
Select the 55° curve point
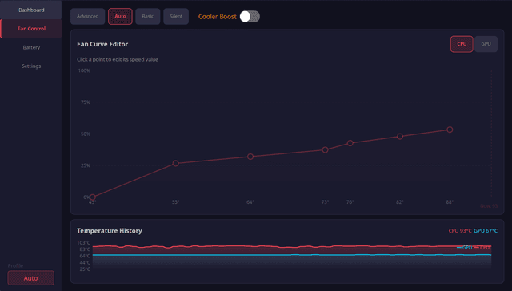point(175,163)
